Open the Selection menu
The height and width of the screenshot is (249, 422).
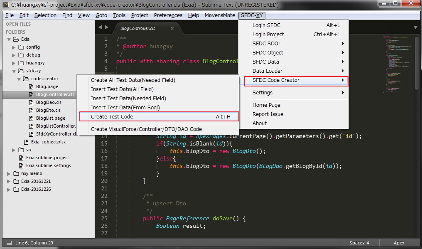click(45, 15)
